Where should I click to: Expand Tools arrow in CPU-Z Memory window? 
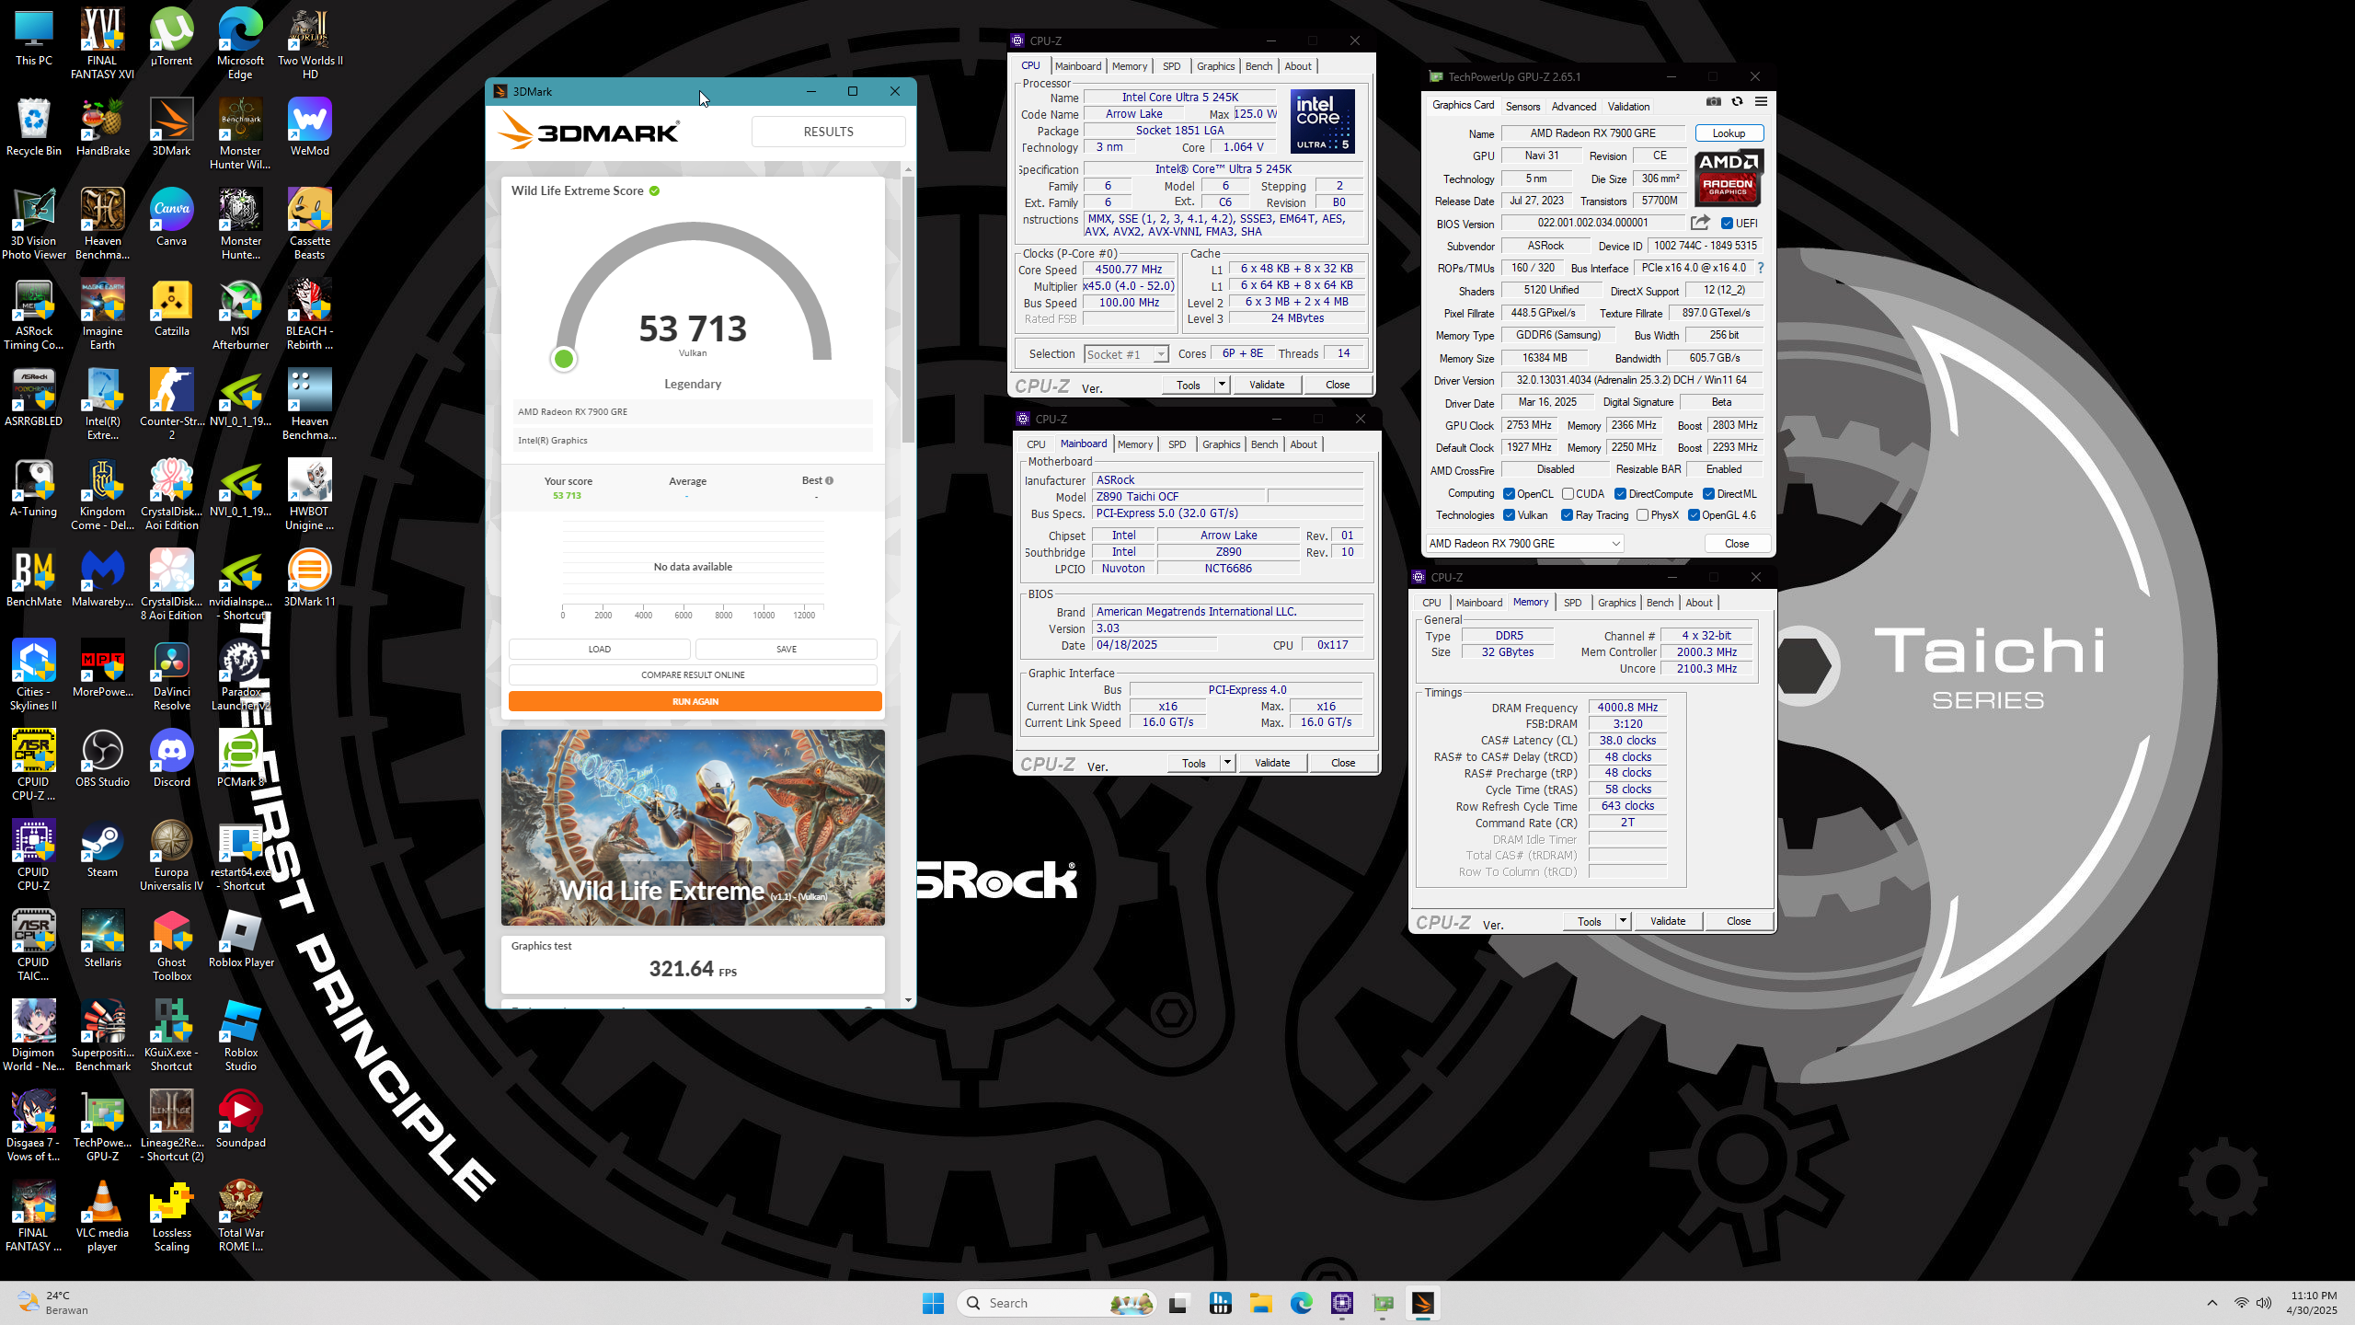pyautogui.click(x=1623, y=921)
